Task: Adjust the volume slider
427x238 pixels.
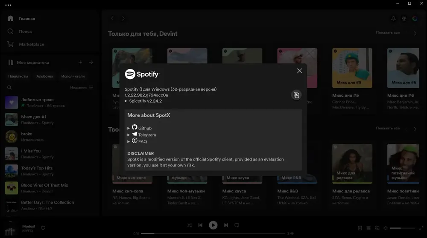Action: [402, 228]
